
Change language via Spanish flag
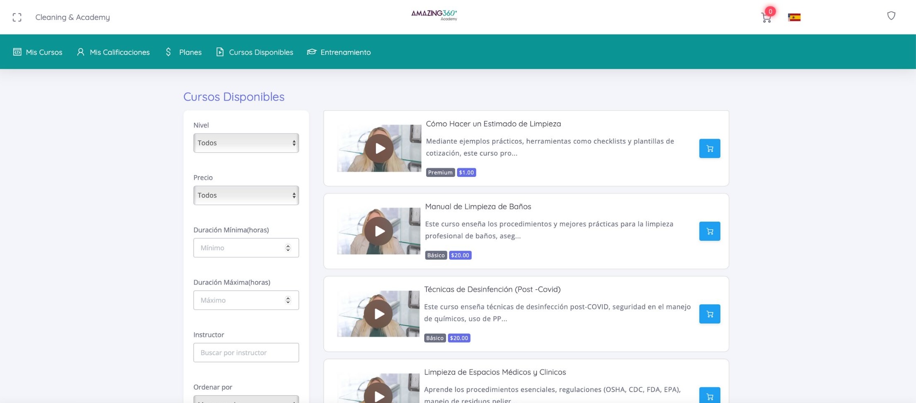pyautogui.click(x=794, y=17)
